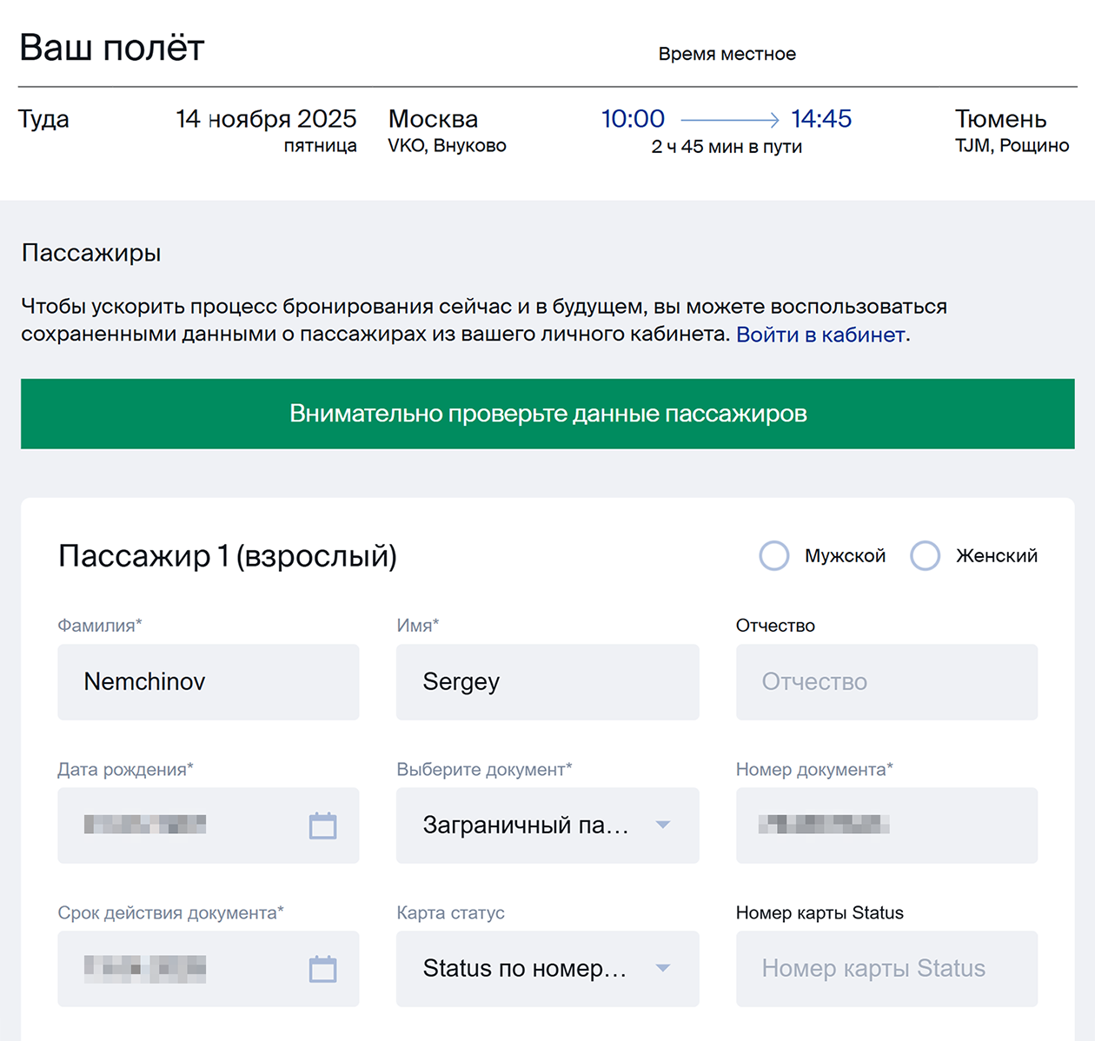Click the blue arrow between flight times

click(x=728, y=118)
